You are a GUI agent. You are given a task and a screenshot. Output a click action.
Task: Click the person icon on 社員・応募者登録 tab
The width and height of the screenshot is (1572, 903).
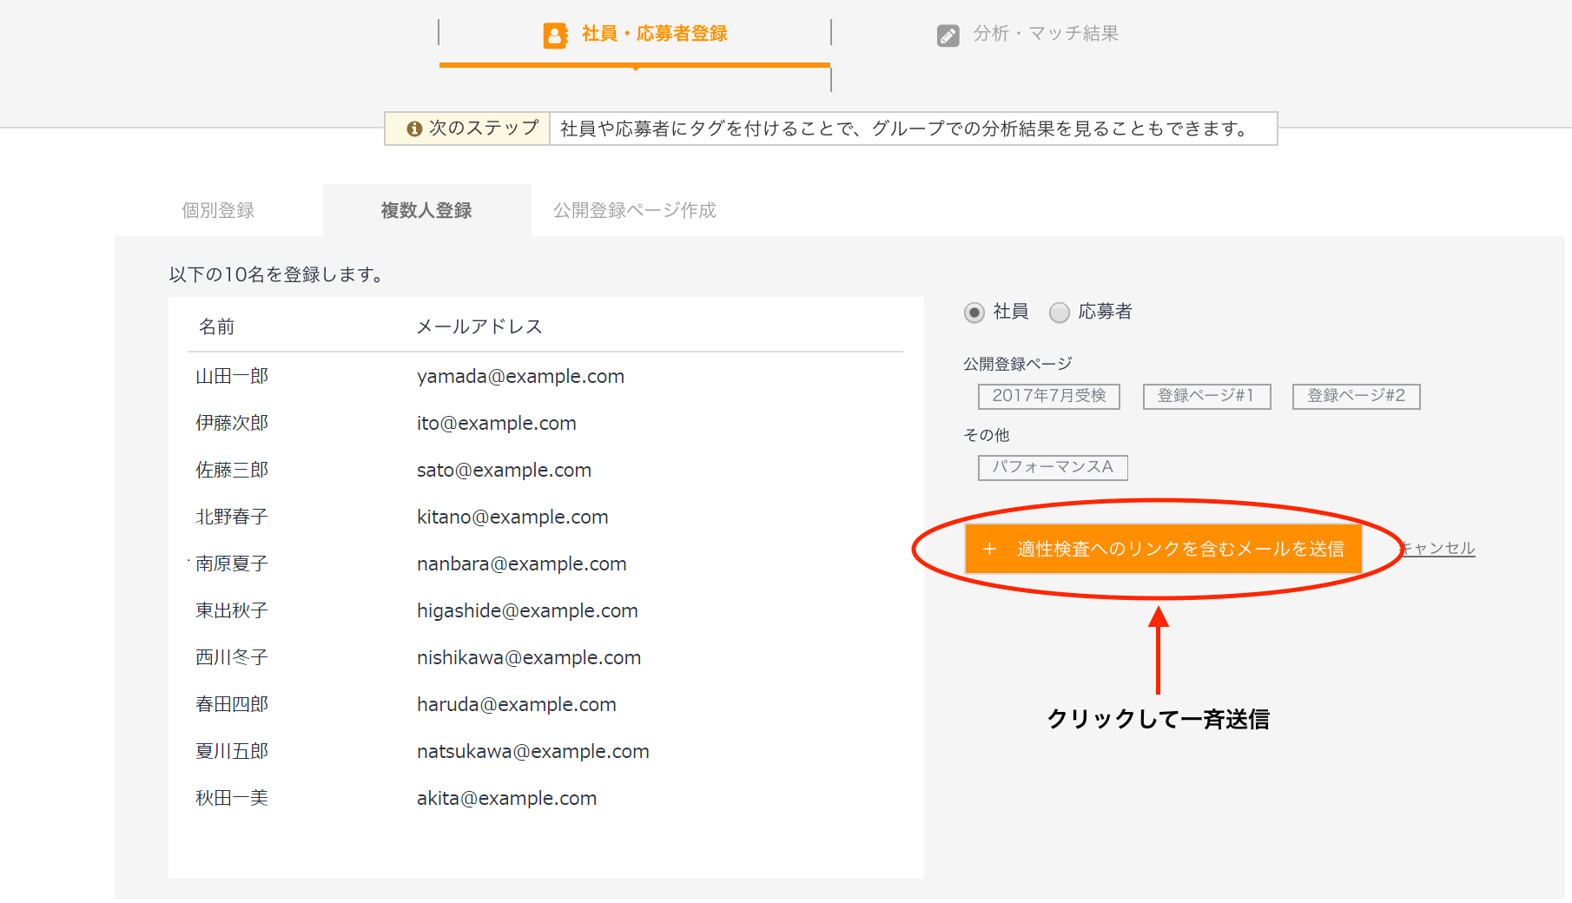click(555, 35)
